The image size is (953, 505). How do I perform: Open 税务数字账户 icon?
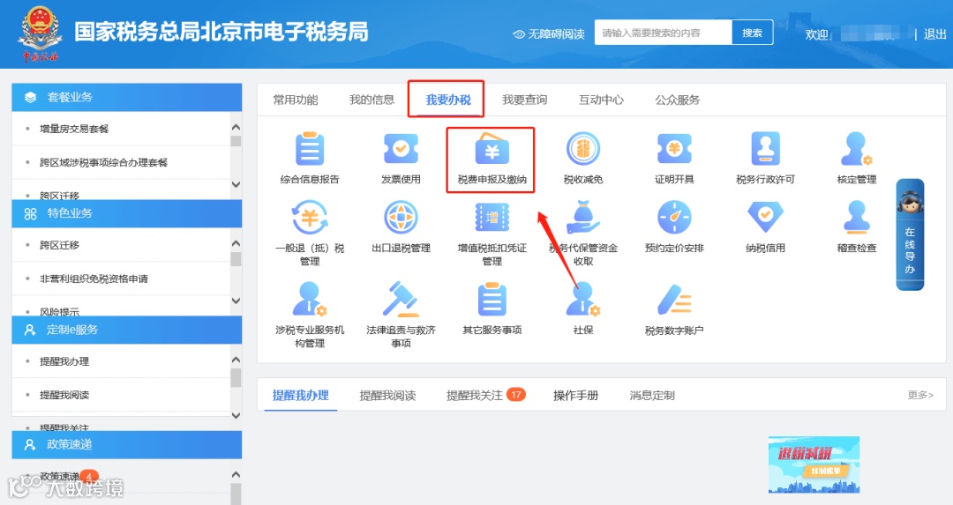(x=674, y=300)
